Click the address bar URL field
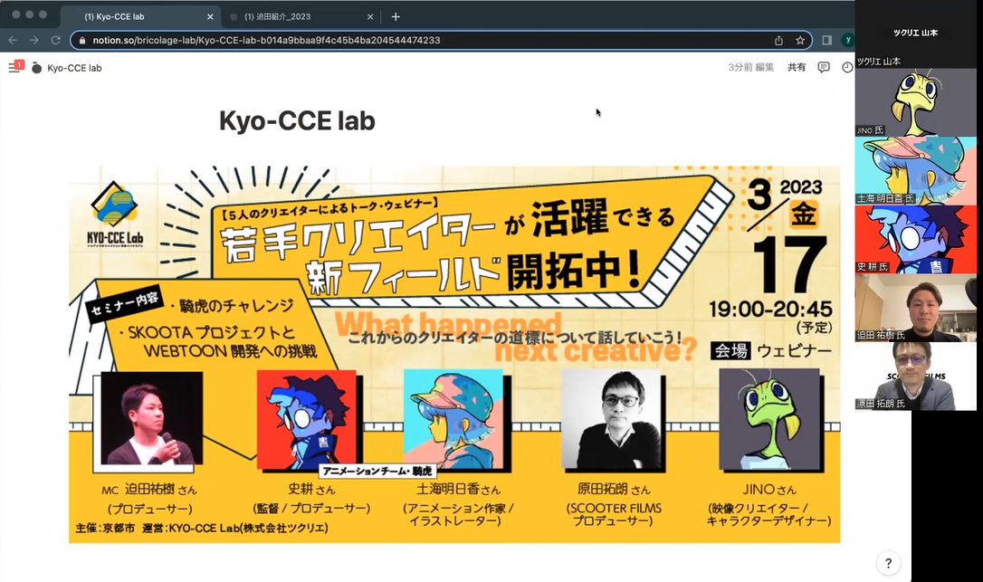This screenshot has height=582, width=983. coord(407,41)
